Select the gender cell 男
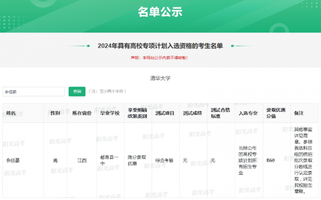The image size is (321, 200). tap(55, 160)
